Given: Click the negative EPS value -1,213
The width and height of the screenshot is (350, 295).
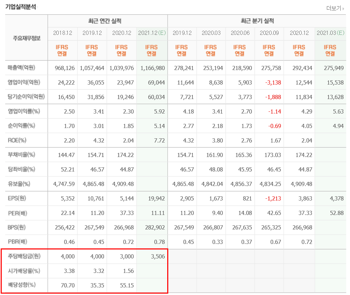Looking at the screenshot, I should point(273,198).
